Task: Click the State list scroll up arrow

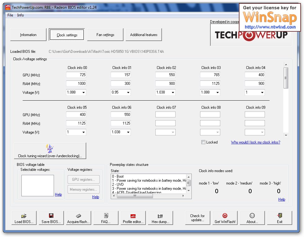Action: point(189,177)
